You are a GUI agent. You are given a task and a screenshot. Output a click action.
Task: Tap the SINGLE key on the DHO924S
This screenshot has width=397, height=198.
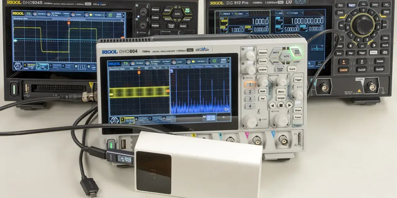click(x=167, y=10)
